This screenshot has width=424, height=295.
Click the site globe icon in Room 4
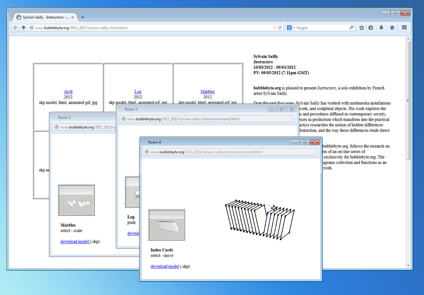coord(146,152)
